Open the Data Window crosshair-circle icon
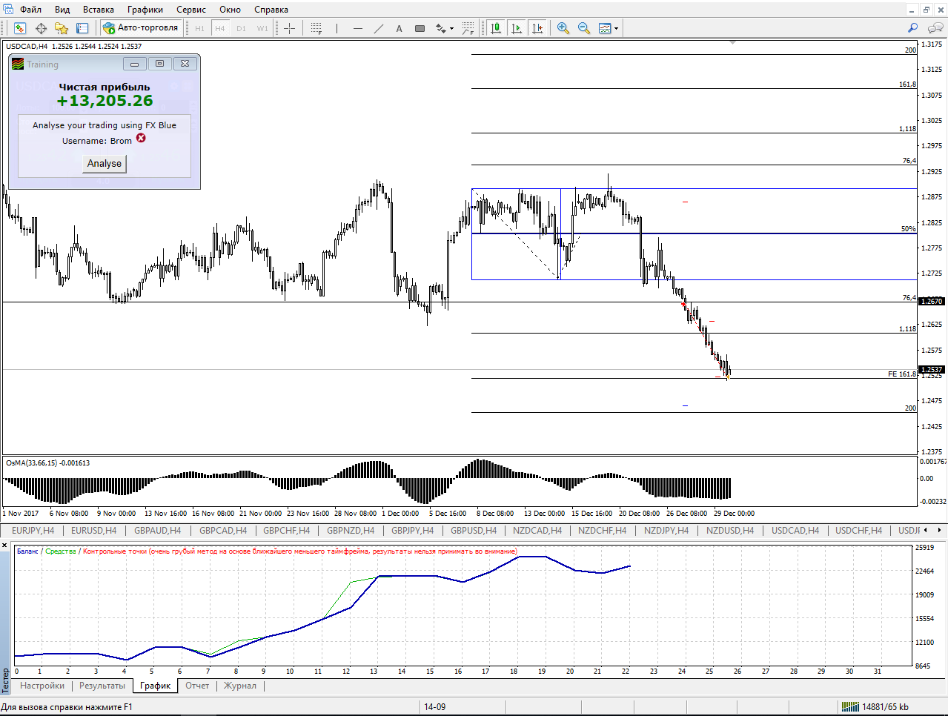Viewport: 948px width, 716px height. click(41, 28)
